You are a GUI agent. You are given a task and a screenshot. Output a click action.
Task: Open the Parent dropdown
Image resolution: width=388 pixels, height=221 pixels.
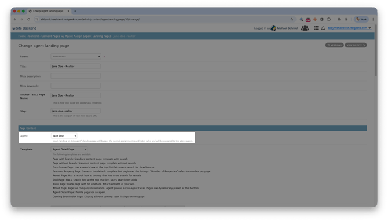76,56
